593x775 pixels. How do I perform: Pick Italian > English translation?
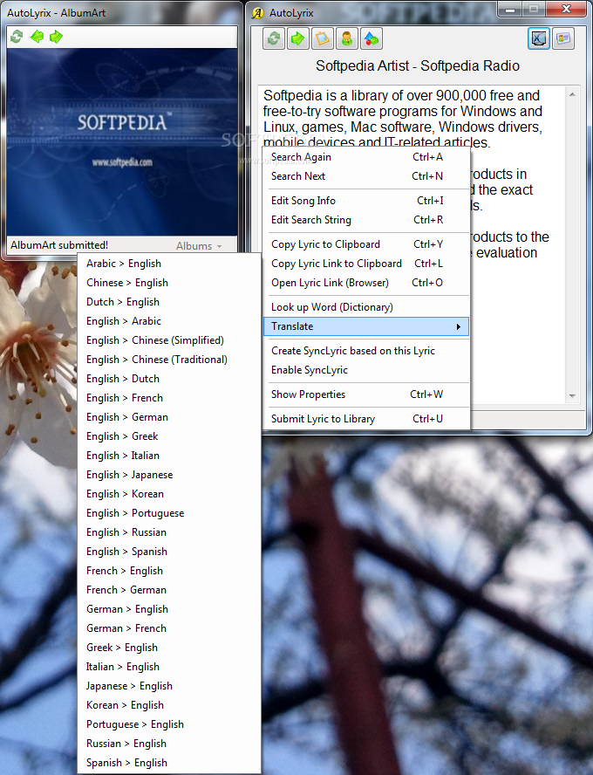coord(169,667)
